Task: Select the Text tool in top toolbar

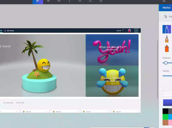Action: click(x=69, y=1)
